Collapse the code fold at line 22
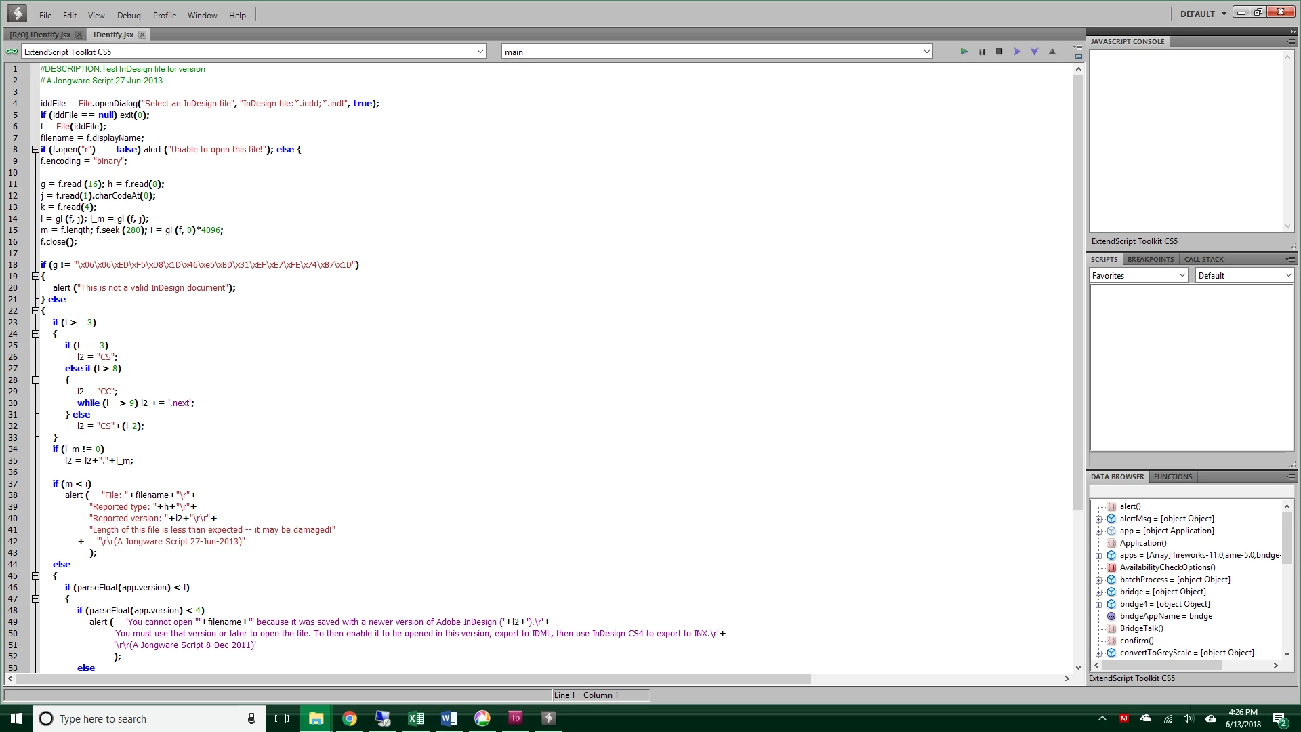Screen dimensions: 1301x732 click(35, 311)
